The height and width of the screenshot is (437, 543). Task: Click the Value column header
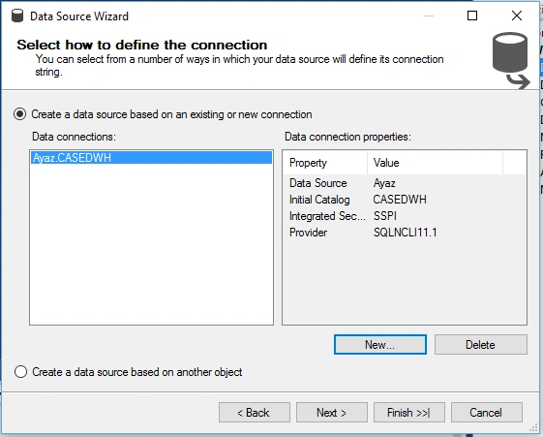435,163
